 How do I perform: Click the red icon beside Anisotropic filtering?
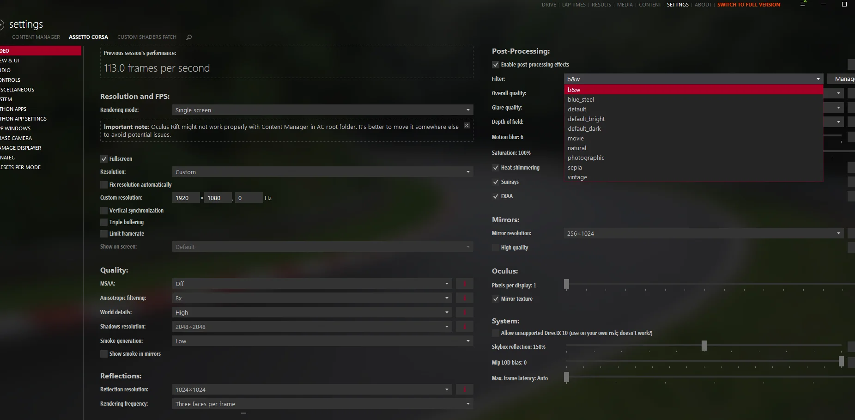[x=464, y=298]
